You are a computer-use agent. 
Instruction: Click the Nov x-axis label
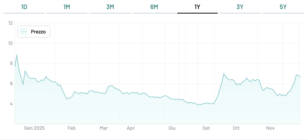tap(270, 128)
